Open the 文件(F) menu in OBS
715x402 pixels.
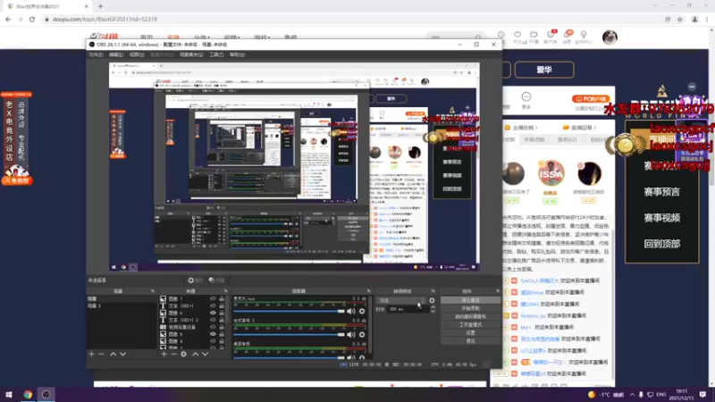(x=96, y=54)
